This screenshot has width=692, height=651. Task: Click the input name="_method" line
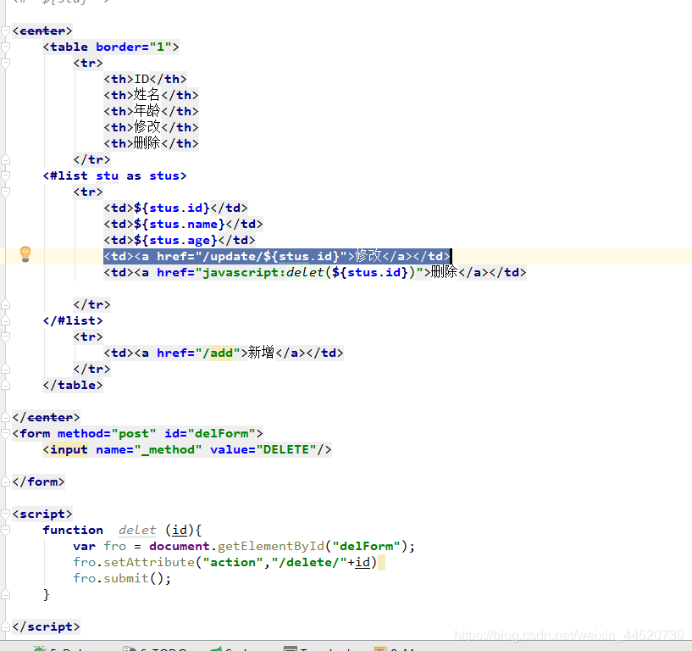(187, 449)
